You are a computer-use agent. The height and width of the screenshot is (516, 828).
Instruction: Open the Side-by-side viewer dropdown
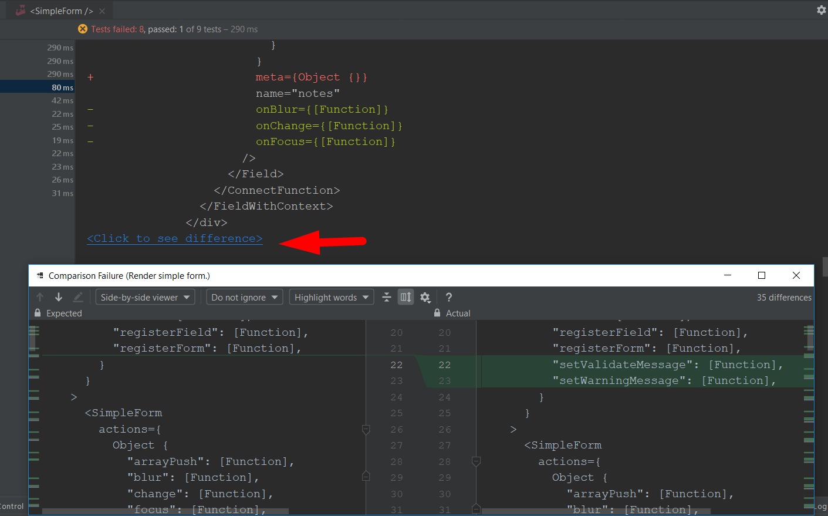[x=145, y=297]
